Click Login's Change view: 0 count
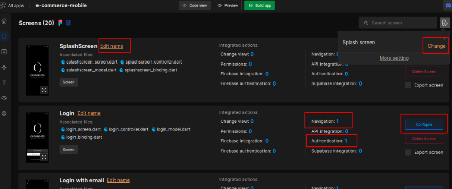The height and width of the screenshot is (189, 452). click(x=237, y=121)
